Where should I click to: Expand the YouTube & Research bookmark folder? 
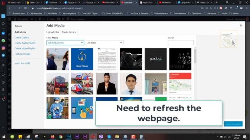138,14
